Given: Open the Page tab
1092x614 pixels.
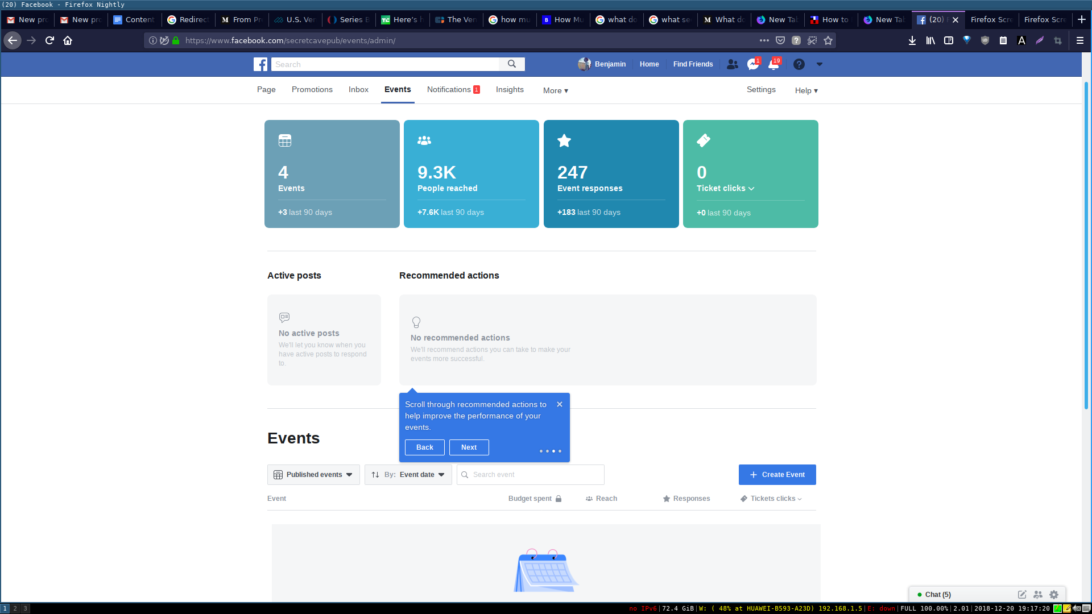Looking at the screenshot, I should click(x=266, y=90).
